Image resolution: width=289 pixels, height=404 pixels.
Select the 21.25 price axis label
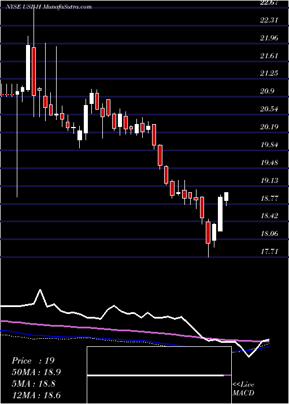tap(269, 73)
